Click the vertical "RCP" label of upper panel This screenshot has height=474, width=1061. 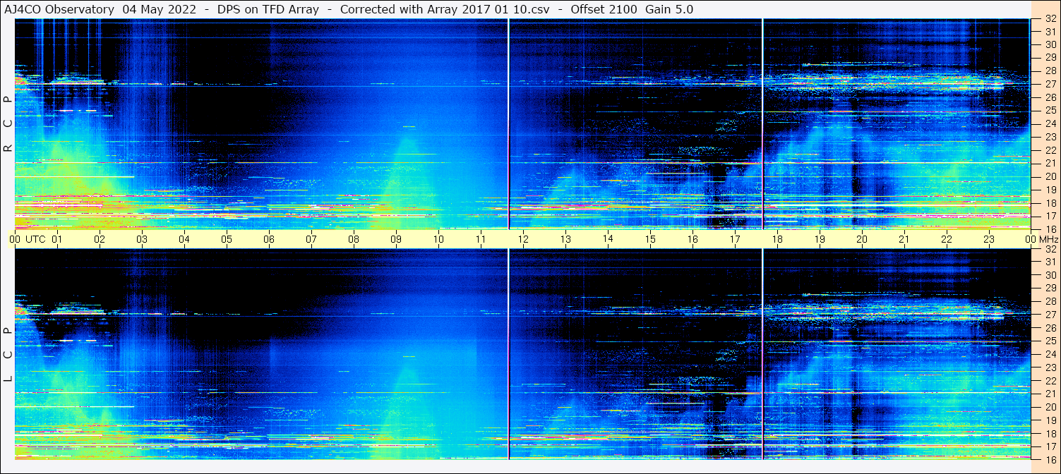[x=8, y=123]
